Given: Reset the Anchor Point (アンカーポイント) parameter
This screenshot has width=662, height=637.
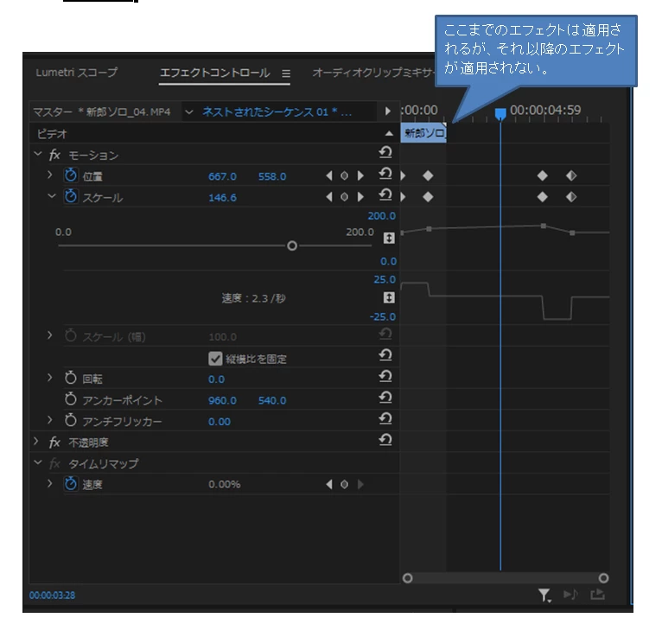Looking at the screenshot, I should 385,398.
